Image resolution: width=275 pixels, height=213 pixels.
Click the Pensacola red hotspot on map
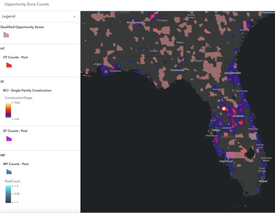113,67
